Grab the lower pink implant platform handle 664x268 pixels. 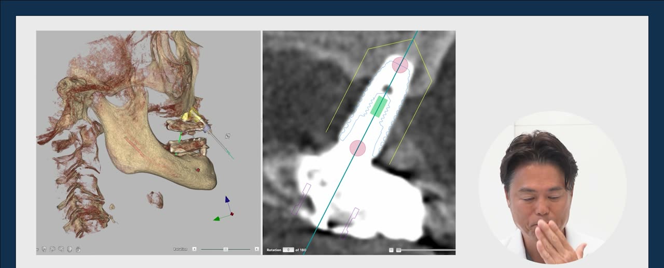(357, 148)
